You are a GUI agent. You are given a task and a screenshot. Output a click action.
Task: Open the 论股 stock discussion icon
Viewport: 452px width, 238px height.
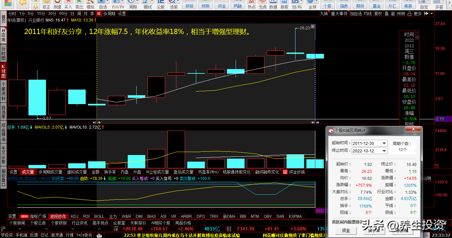(160, 4)
